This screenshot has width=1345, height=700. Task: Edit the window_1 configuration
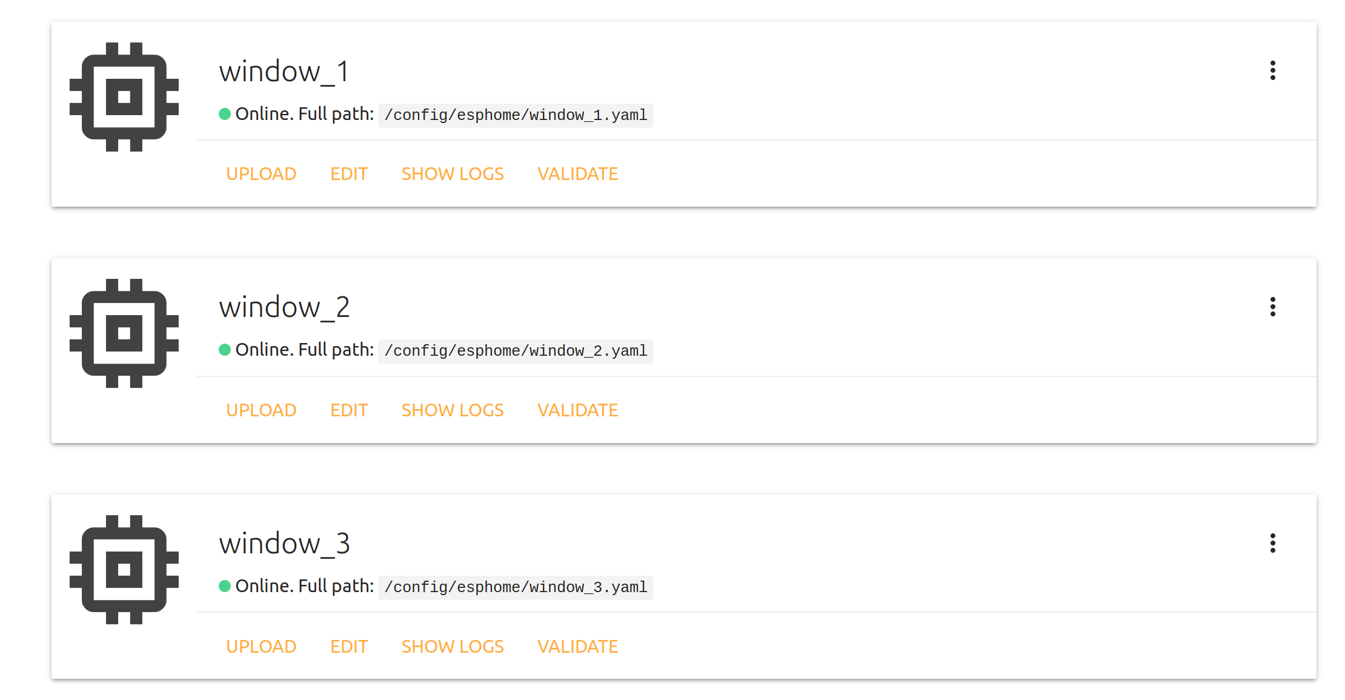(x=349, y=174)
